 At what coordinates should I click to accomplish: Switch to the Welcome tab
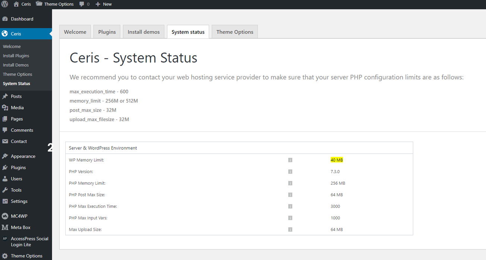75,32
